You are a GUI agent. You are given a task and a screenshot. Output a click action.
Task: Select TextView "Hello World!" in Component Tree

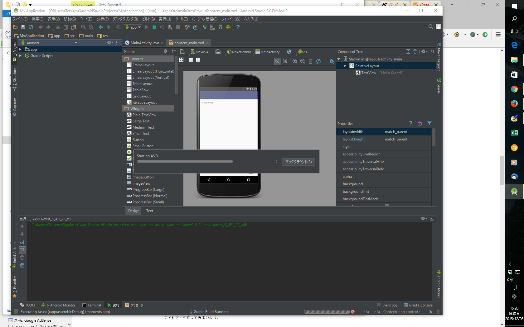pos(379,73)
